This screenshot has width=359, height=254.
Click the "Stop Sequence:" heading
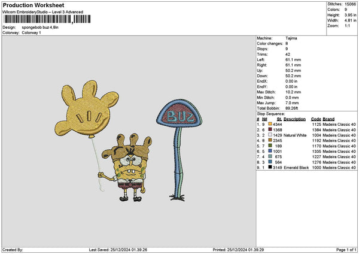point(271,114)
